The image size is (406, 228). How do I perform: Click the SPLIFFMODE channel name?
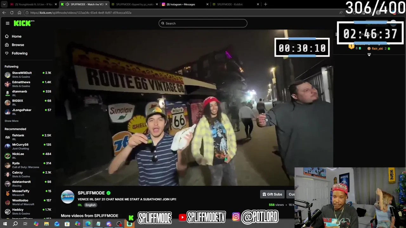91,193
